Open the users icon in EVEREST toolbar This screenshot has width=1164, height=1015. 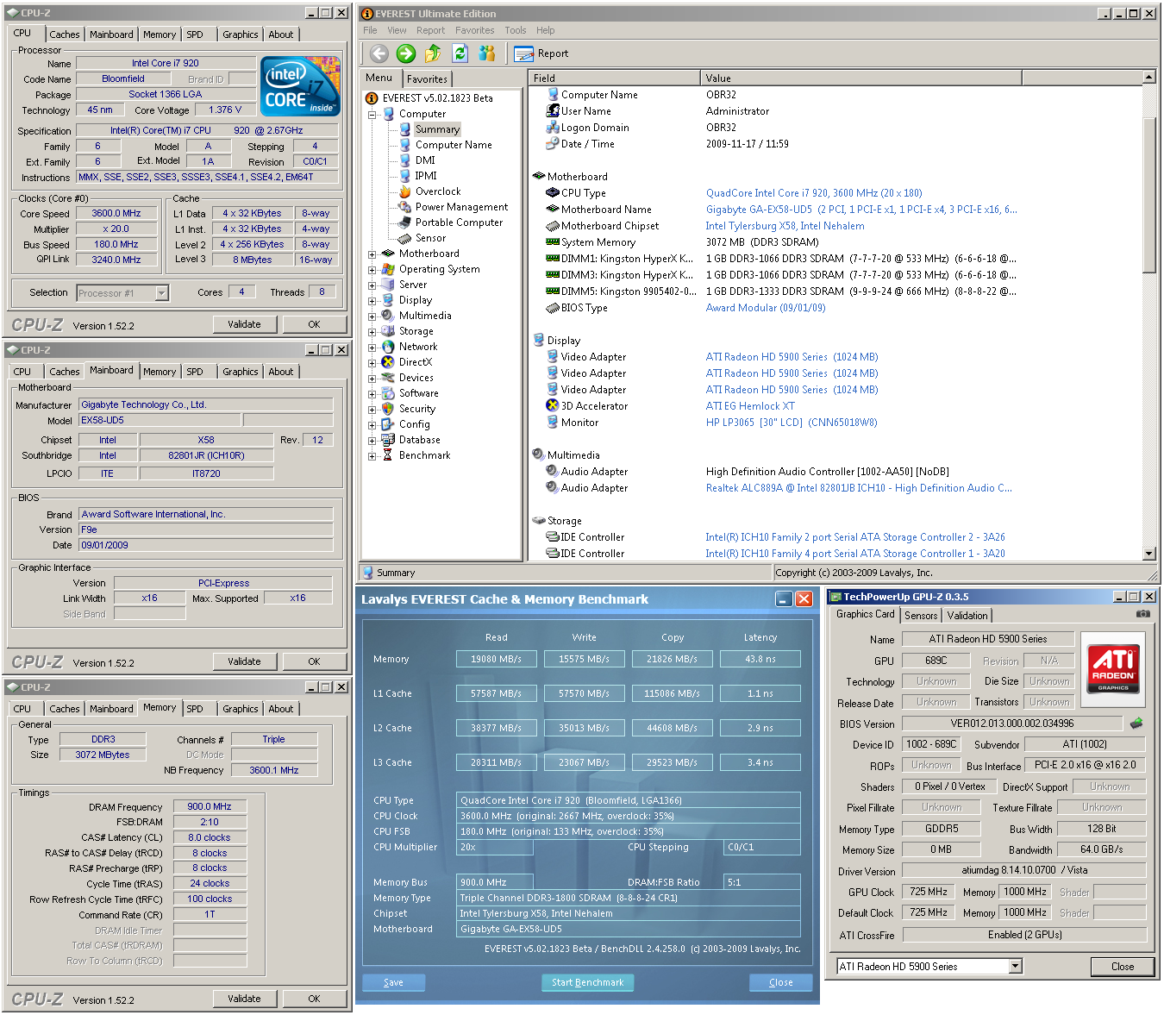pyautogui.click(x=487, y=53)
